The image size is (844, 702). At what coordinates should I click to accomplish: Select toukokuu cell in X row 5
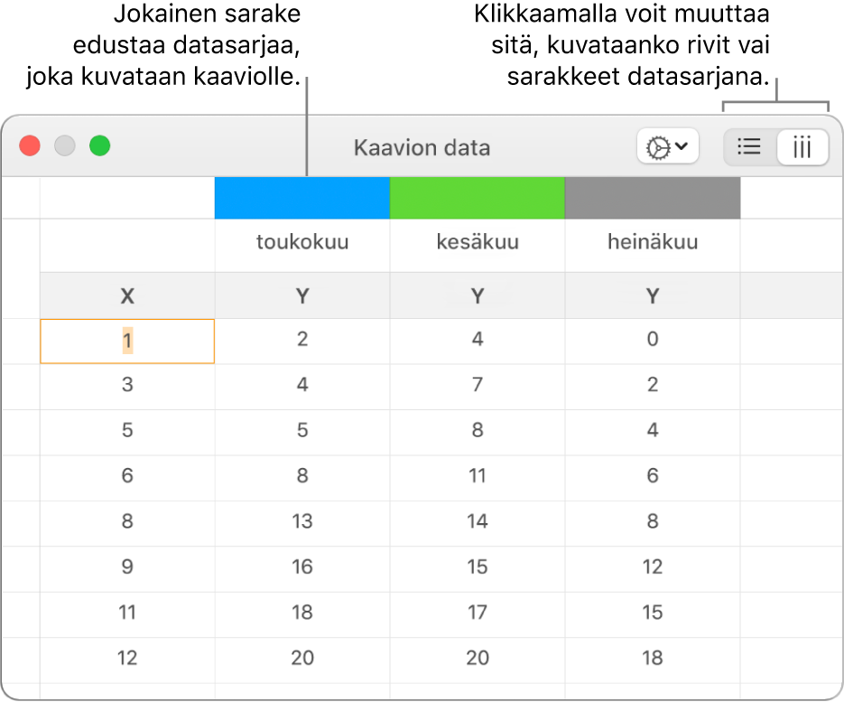coord(302,432)
